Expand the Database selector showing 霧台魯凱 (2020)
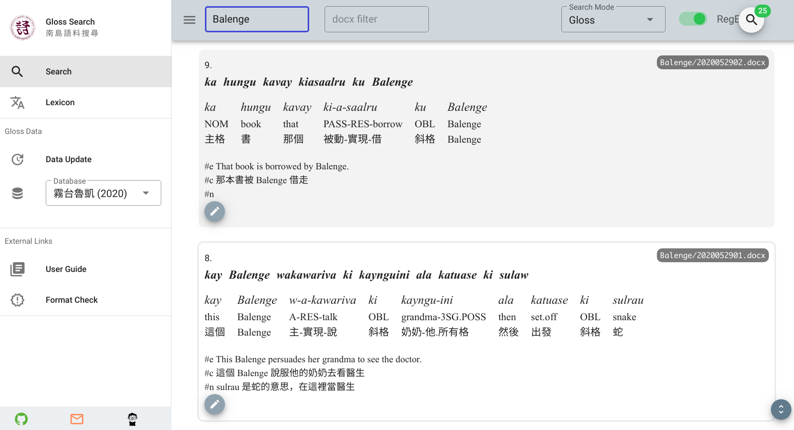The width and height of the screenshot is (794, 430). [x=103, y=192]
